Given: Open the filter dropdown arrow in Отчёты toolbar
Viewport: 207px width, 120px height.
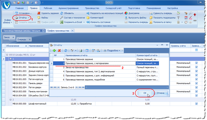Looking at the screenshot, I should coord(76,51).
